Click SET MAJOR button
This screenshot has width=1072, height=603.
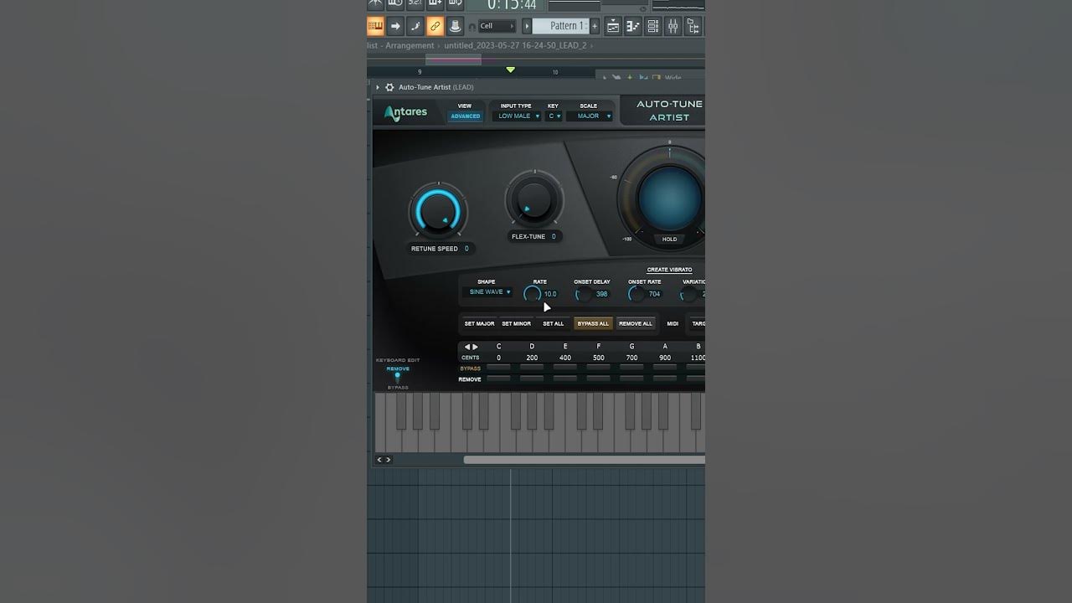click(x=479, y=323)
